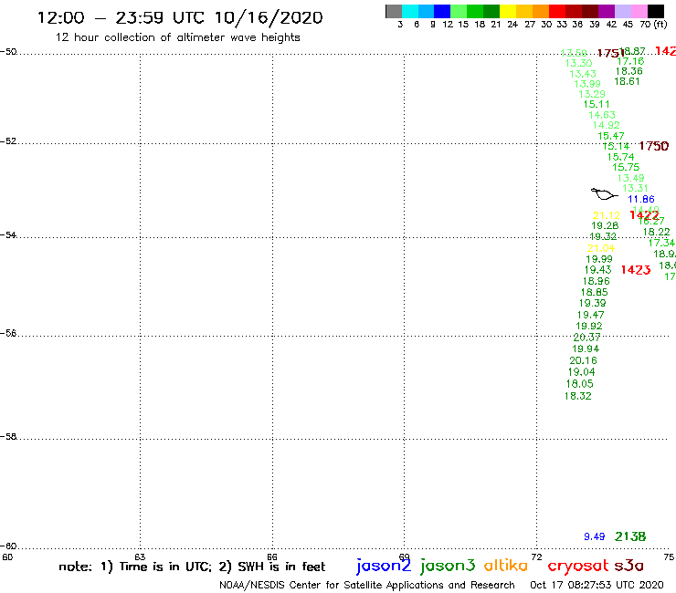676x593 pixels.
Task: Click the yellow value 21.12
Action: [x=607, y=215]
